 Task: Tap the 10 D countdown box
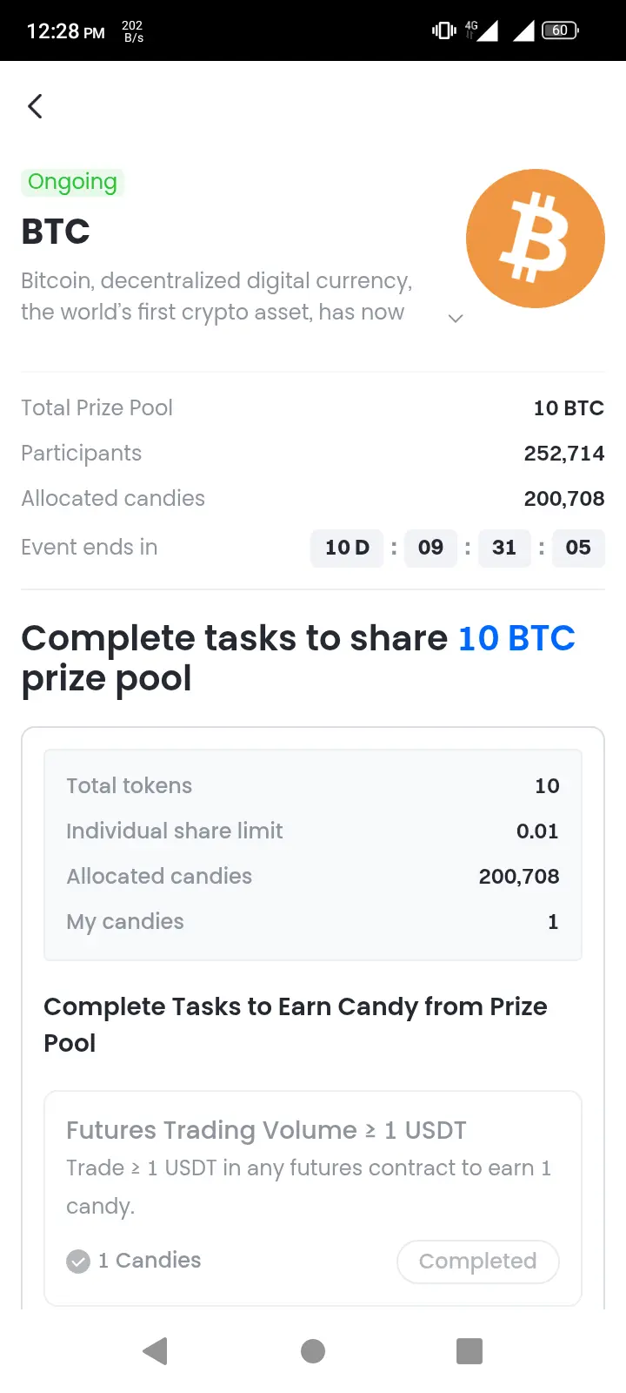pyautogui.click(x=347, y=548)
